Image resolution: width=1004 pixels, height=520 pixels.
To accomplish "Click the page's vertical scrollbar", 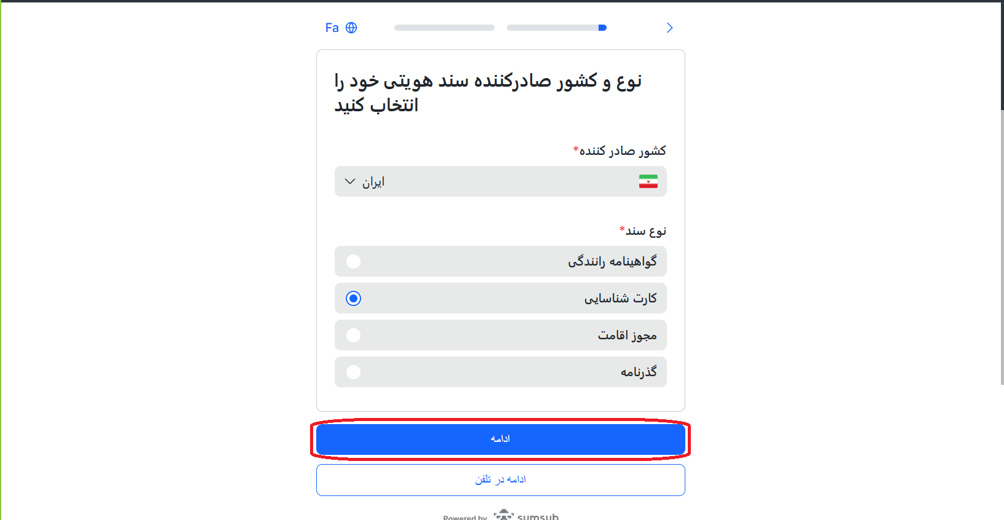I will click(1002, 246).
